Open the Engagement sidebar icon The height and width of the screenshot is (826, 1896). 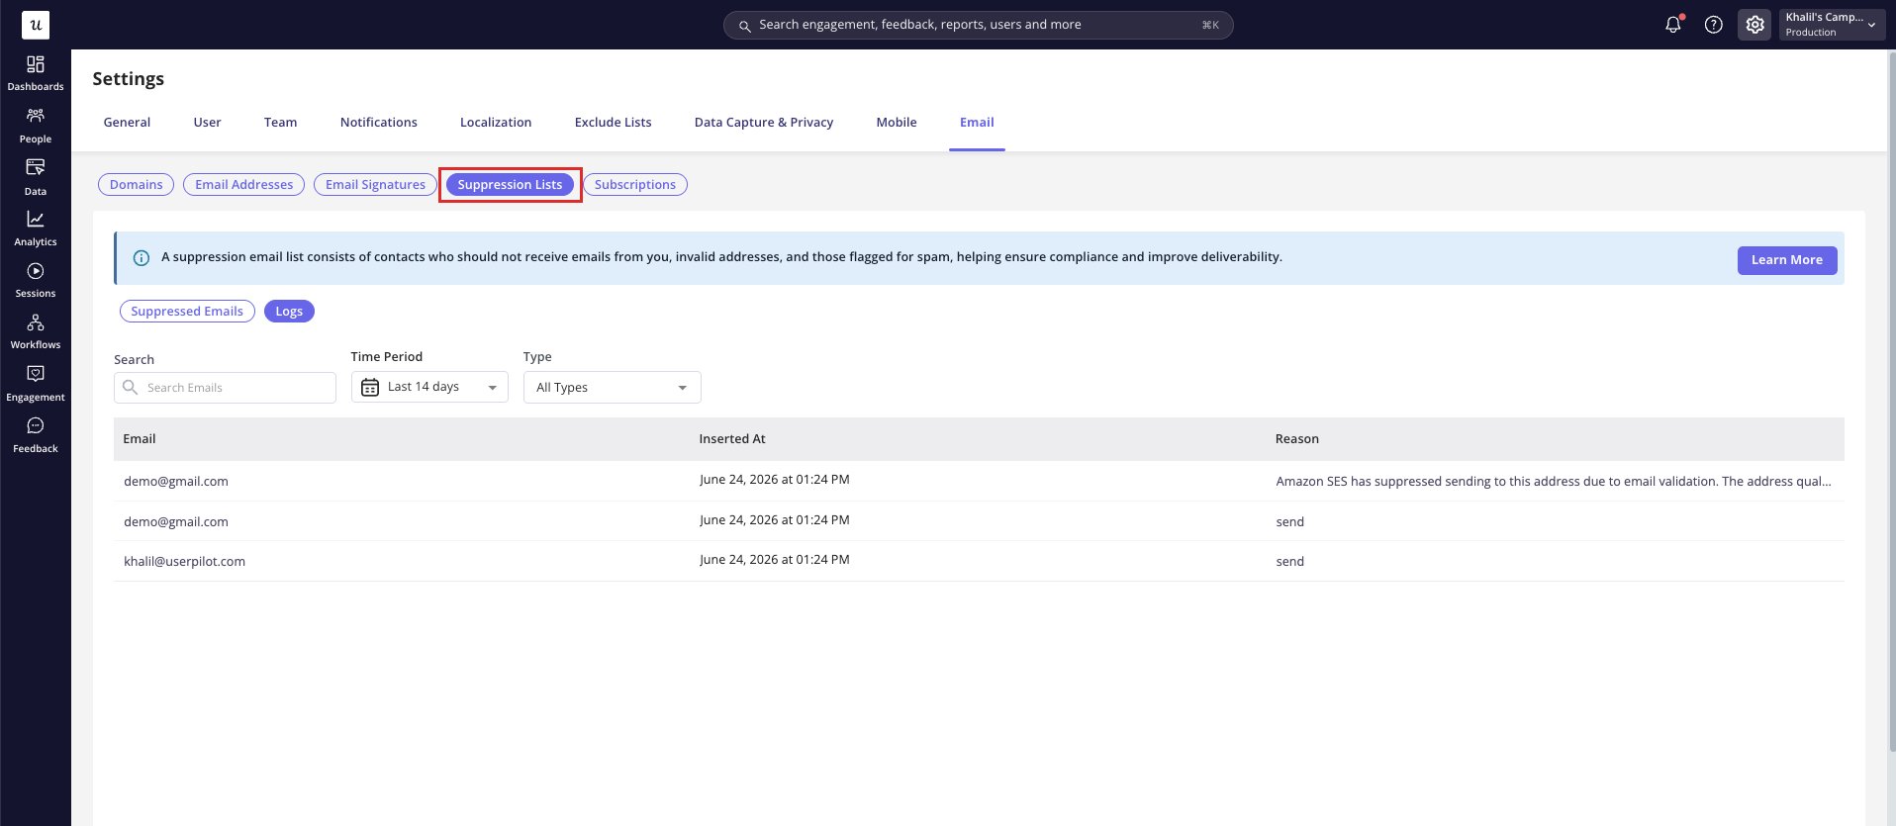coord(36,374)
